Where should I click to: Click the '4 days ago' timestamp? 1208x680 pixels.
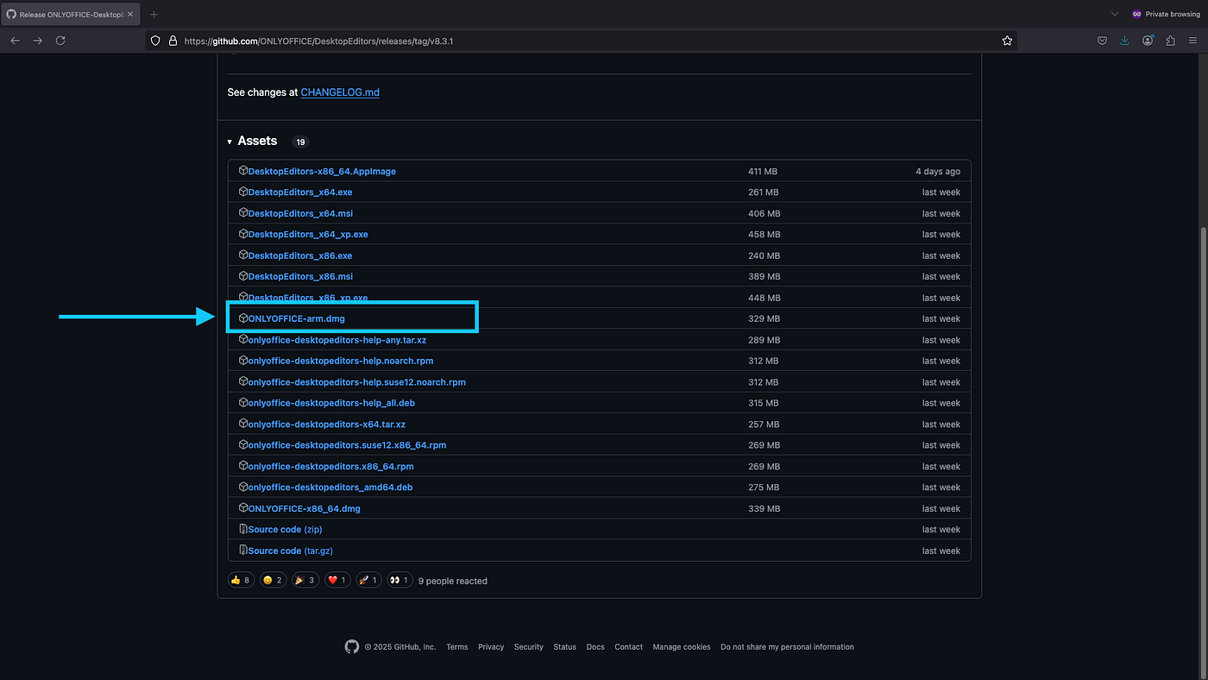(x=938, y=172)
